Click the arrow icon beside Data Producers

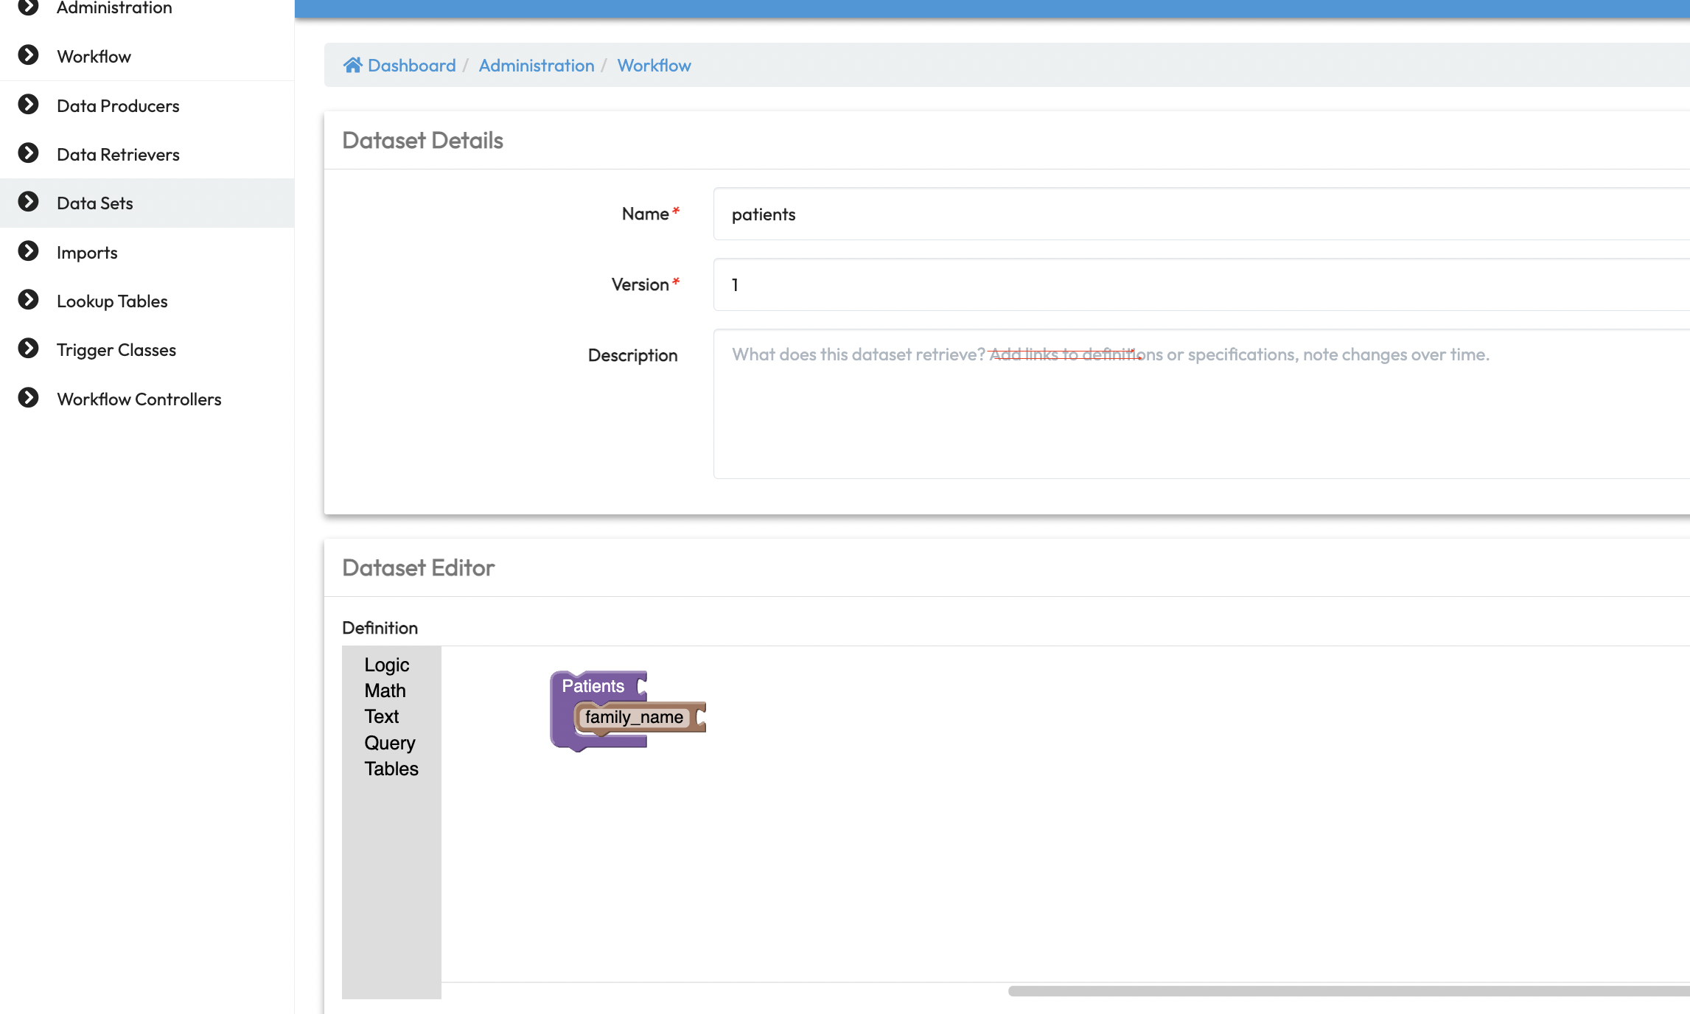(x=28, y=105)
